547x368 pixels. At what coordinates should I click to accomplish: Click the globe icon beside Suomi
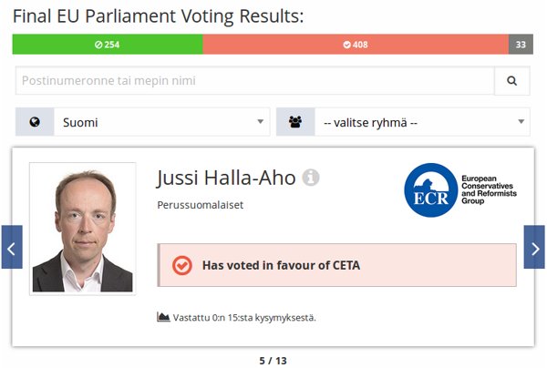[35, 122]
